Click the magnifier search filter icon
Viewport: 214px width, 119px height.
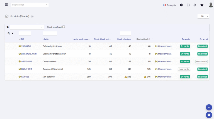tap(9, 33)
